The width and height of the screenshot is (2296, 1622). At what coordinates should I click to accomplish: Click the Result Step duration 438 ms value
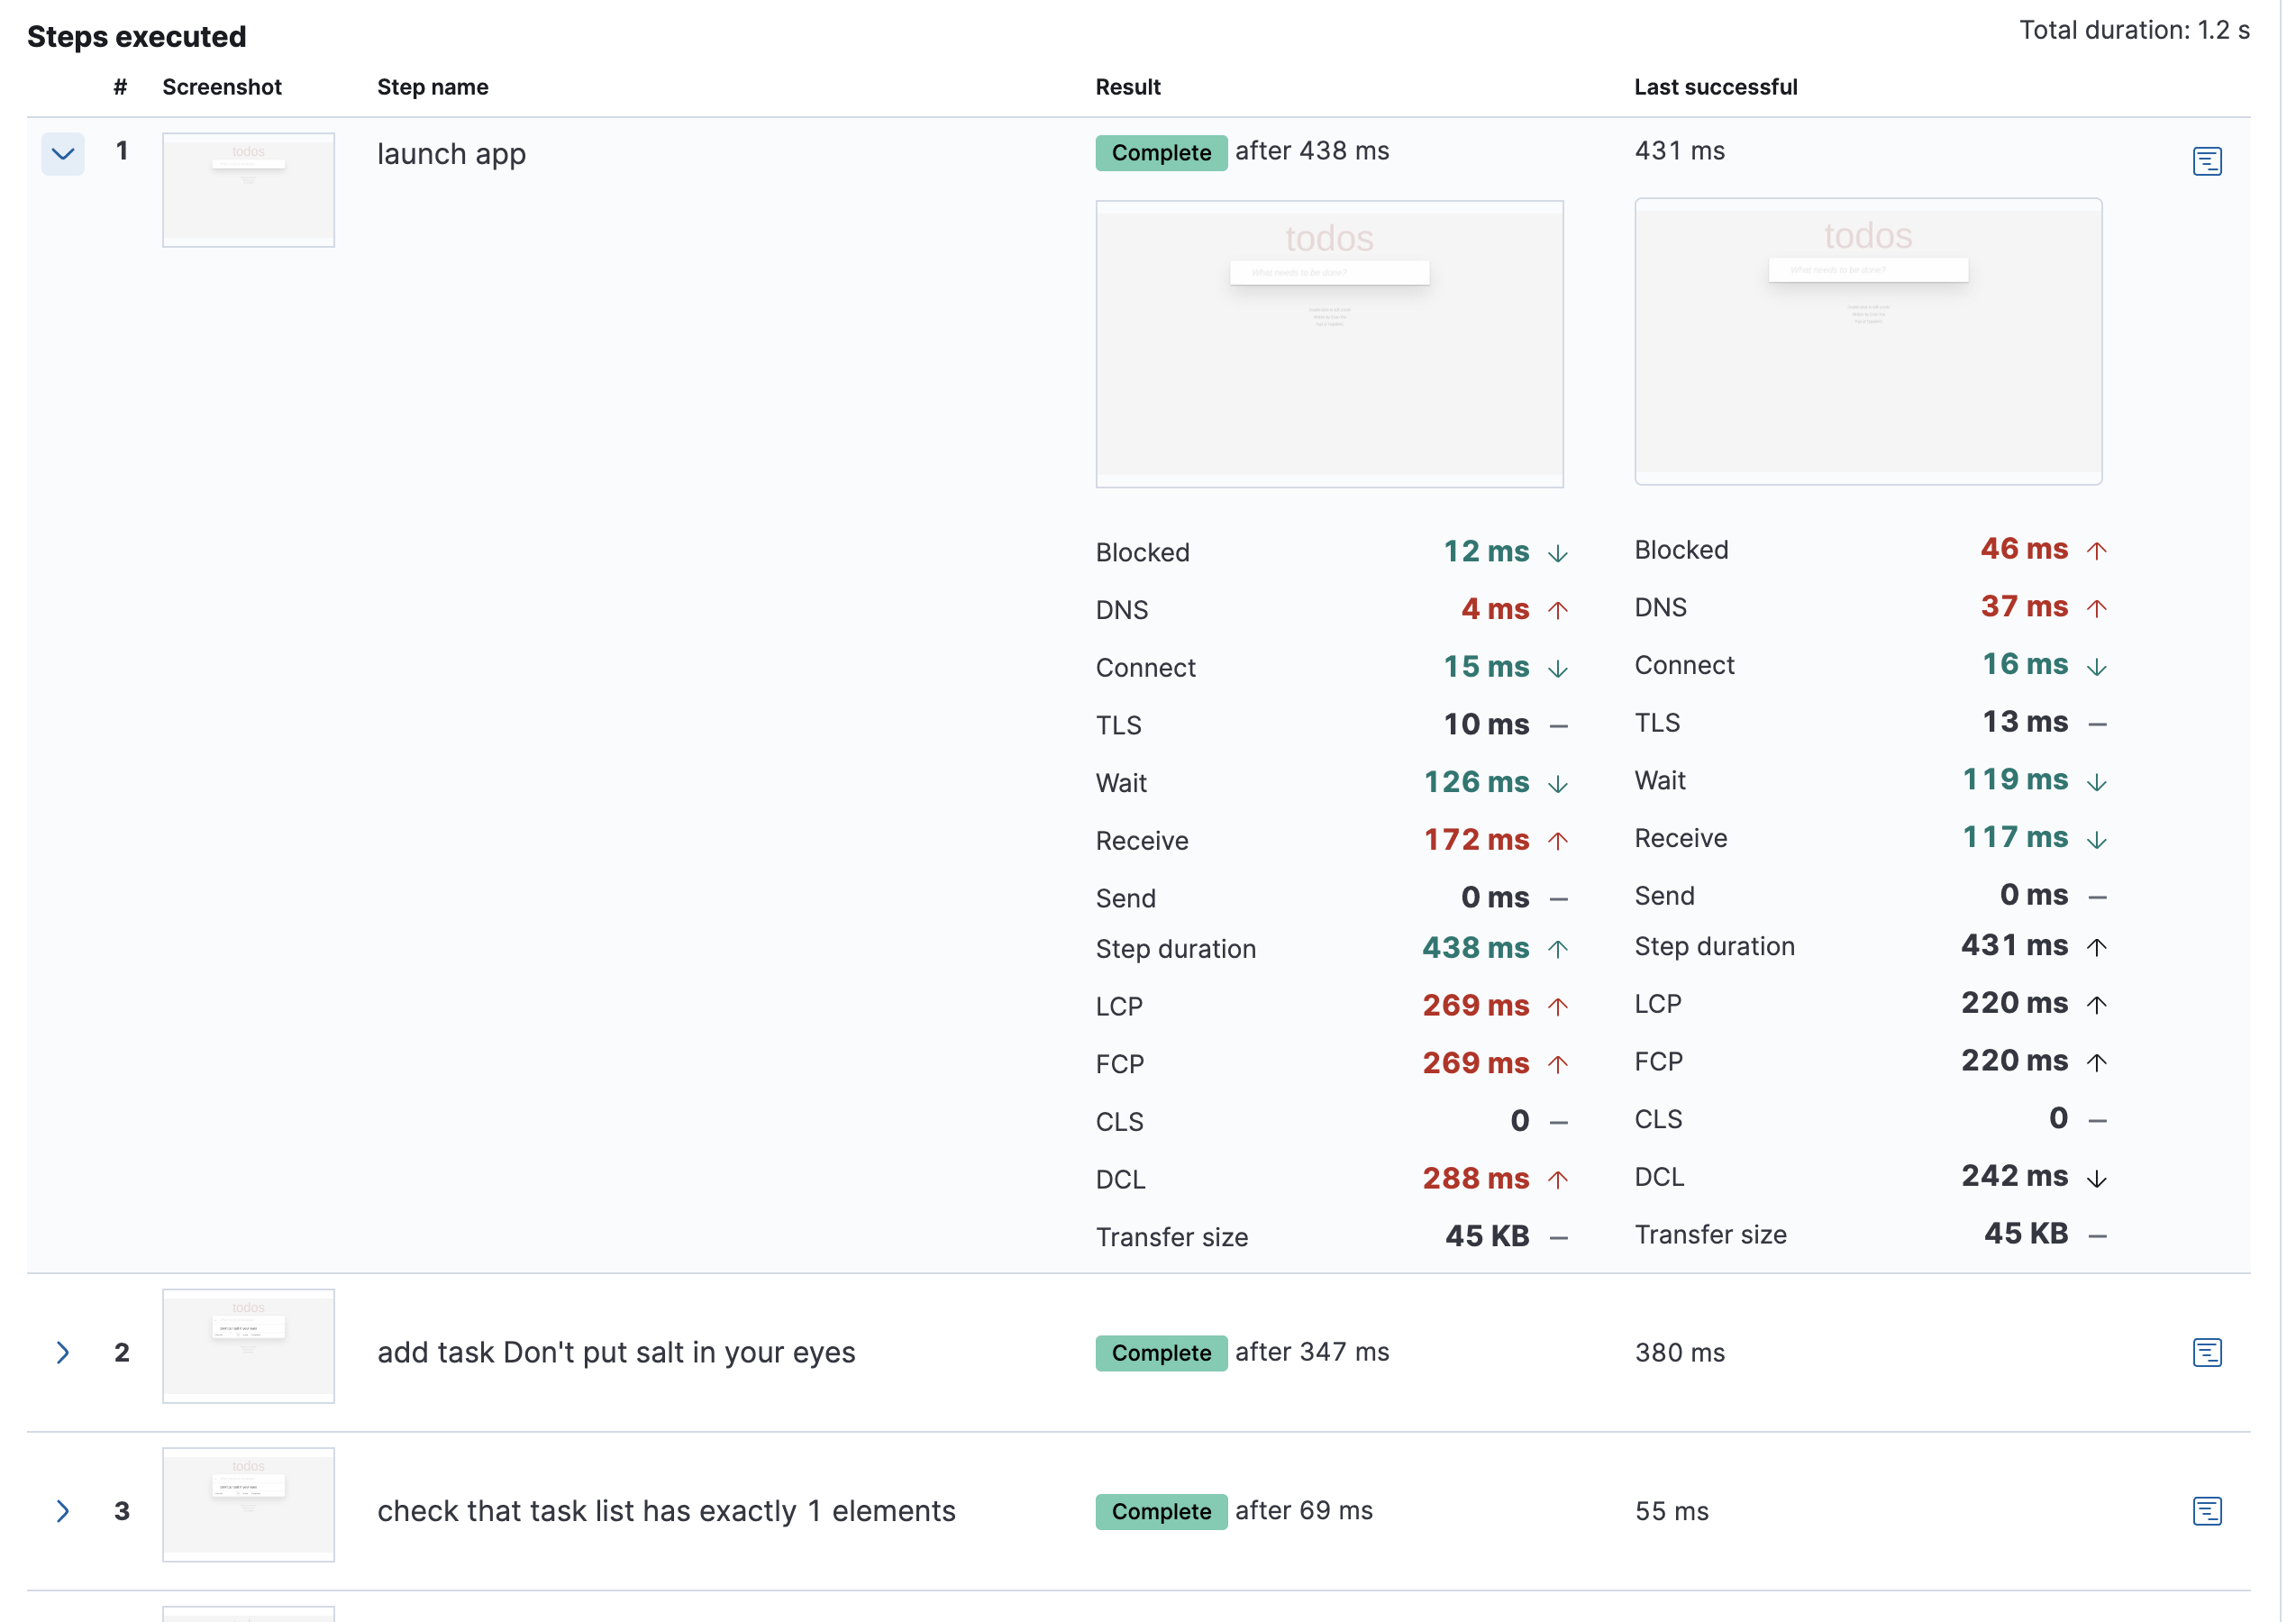(1475, 947)
